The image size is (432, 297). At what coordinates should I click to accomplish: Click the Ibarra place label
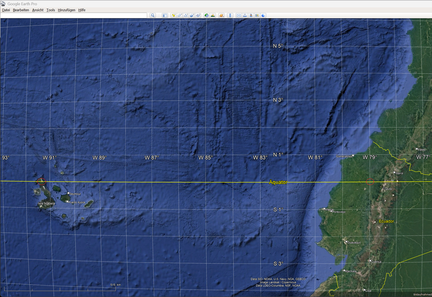[399, 173]
